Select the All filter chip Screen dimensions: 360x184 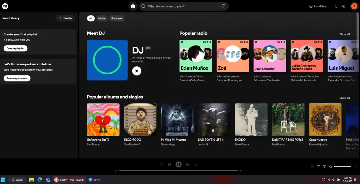pos(91,18)
